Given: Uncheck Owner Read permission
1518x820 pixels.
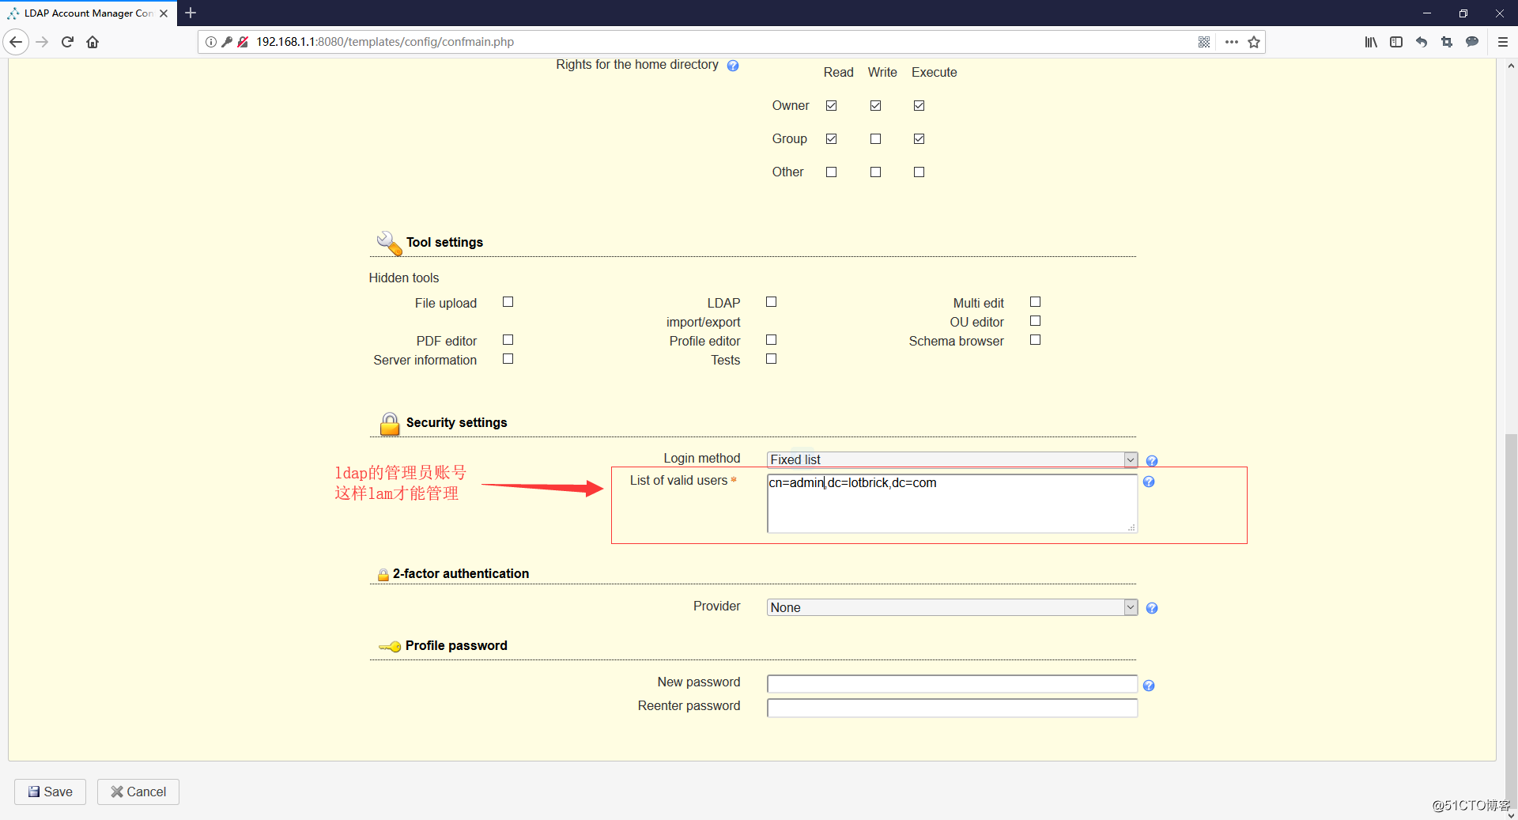Looking at the screenshot, I should (x=831, y=105).
